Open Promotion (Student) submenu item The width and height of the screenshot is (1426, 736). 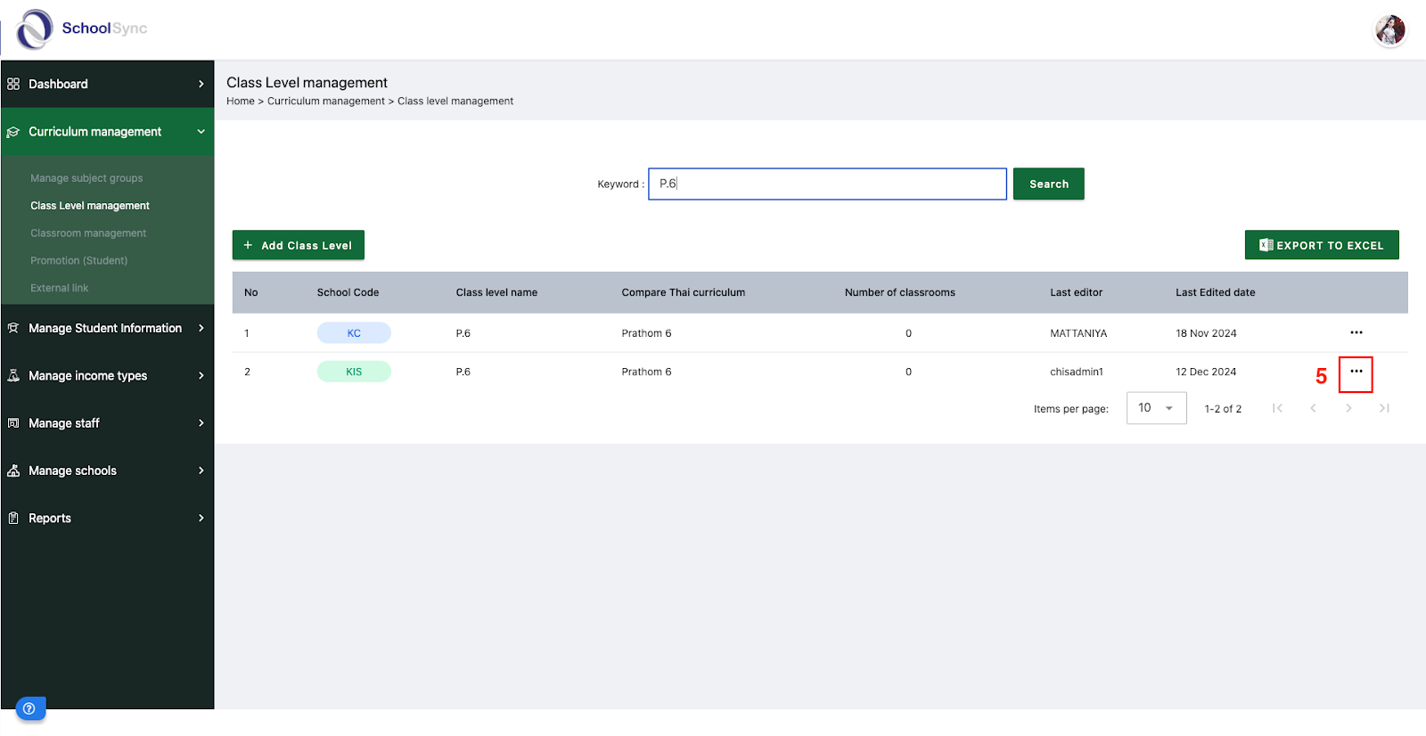pos(79,261)
